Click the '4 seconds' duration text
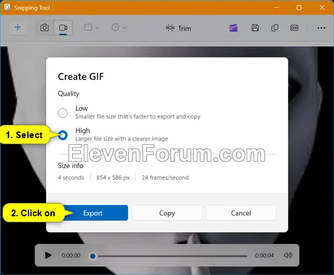 tap(71, 177)
